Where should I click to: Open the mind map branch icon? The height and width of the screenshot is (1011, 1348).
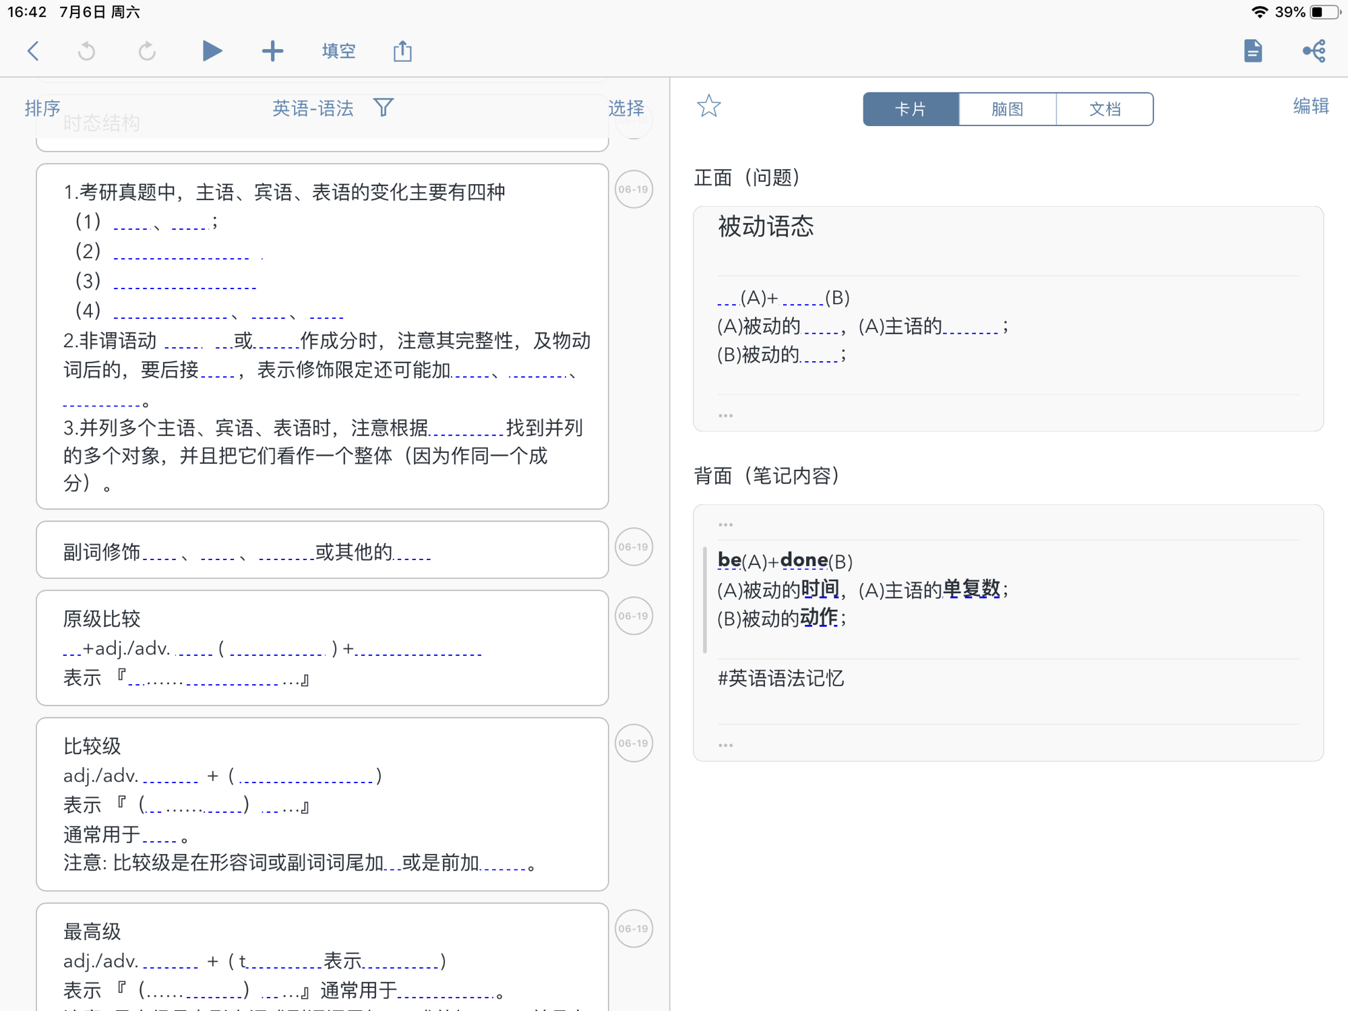click(x=1314, y=51)
